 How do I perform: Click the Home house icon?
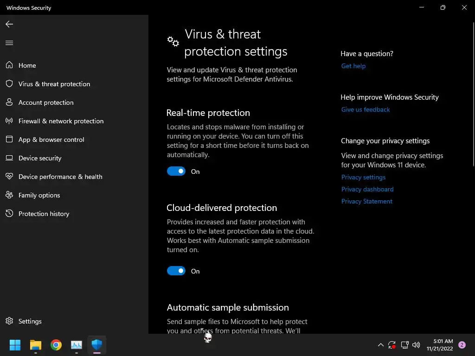coord(9,65)
